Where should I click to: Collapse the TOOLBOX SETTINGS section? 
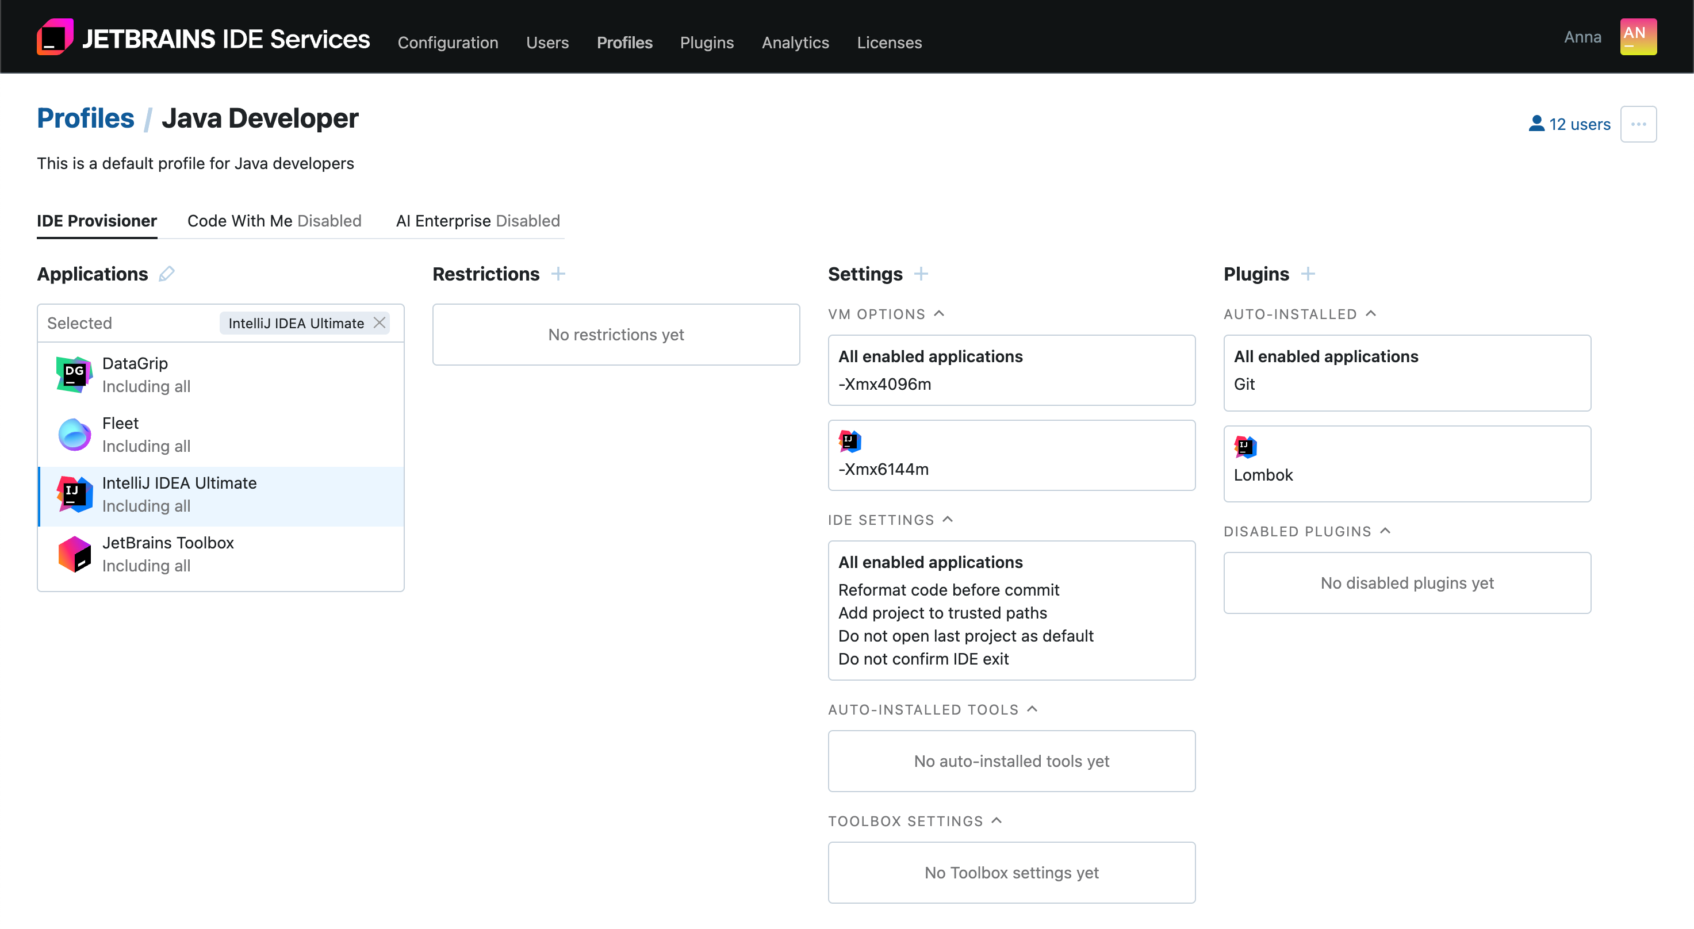point(997,820)
